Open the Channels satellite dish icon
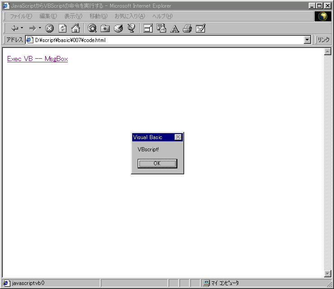 point(131,28)
